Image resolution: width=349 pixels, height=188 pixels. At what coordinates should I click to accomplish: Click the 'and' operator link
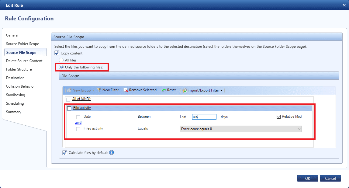[x=78, y=123]
